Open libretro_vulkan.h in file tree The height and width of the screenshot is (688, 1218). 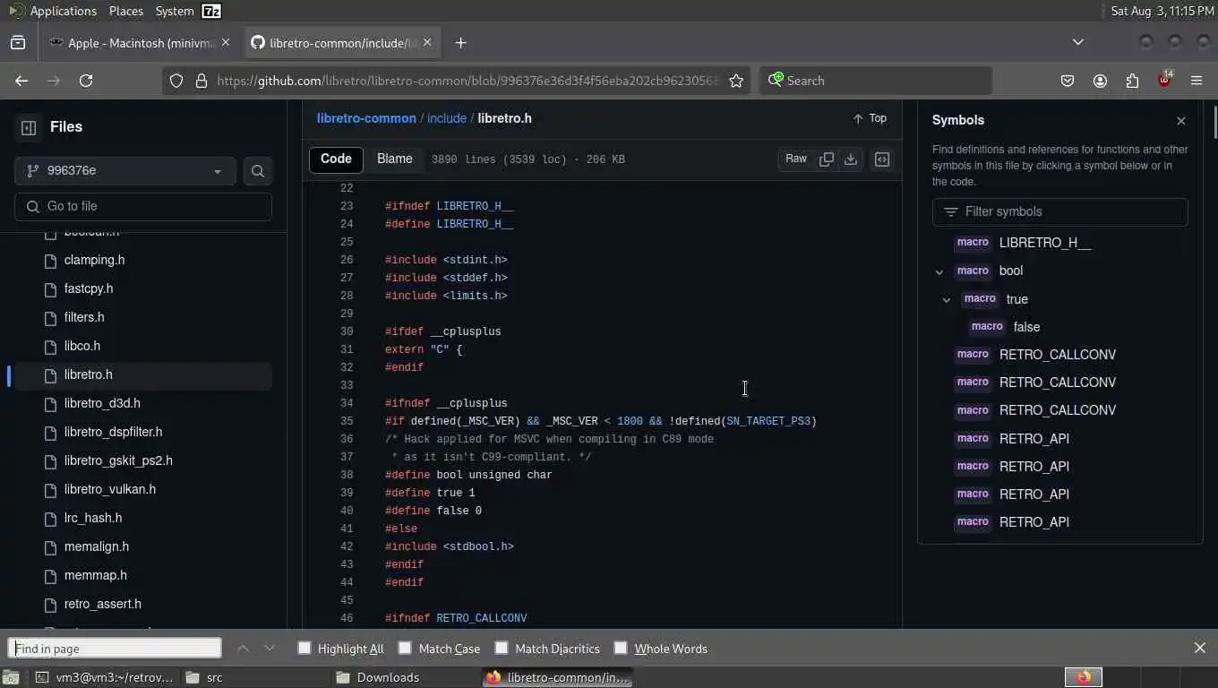[x=110, y=489]
